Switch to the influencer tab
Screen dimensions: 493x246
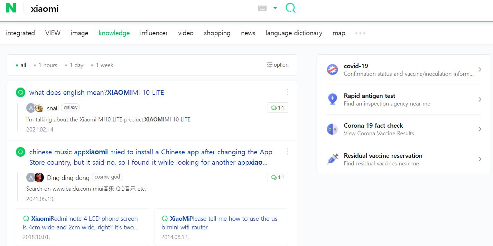pyautogui.click(x=154, y=33)
